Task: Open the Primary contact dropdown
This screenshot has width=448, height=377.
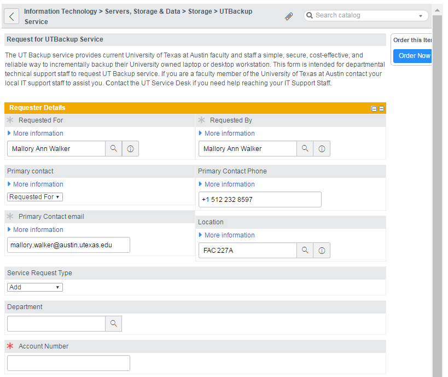Action: (x=35, y=197)
